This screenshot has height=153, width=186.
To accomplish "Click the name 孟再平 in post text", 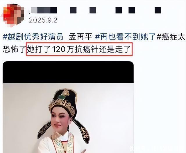I will 81,37.
